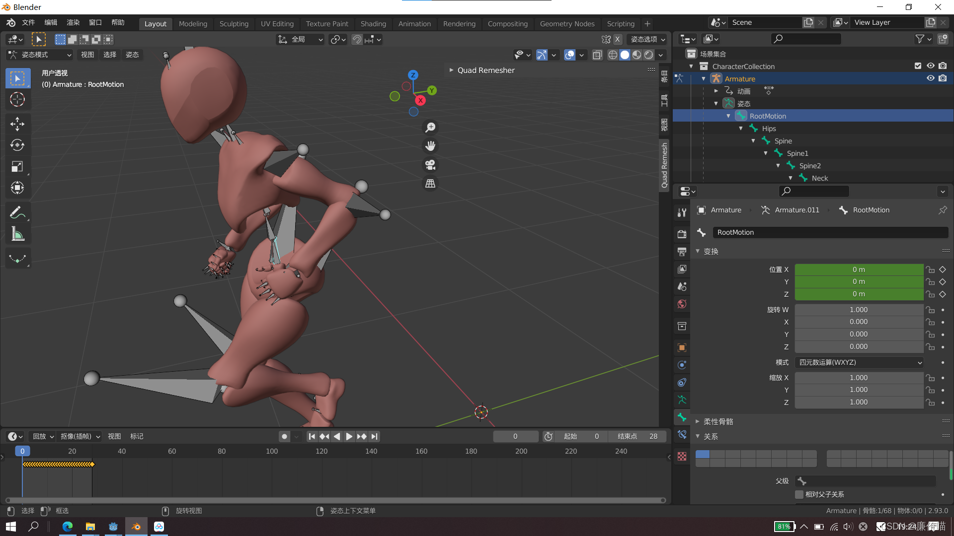Select the Annotate pencil tool
The image size is (954, 536).
[x=18, y=212]
